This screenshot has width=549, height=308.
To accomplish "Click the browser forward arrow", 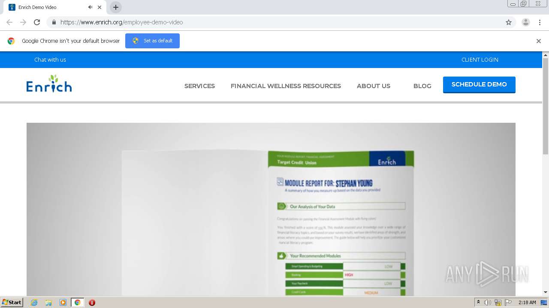I will pyautogui.click(x=23, y=22).
